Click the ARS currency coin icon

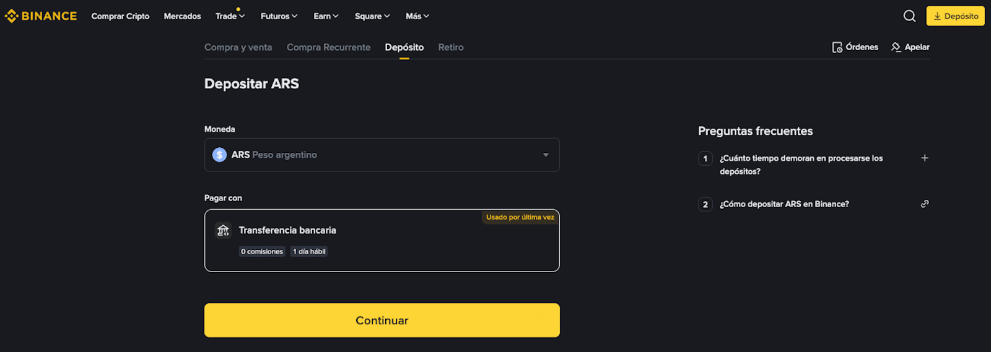[219, 155]
